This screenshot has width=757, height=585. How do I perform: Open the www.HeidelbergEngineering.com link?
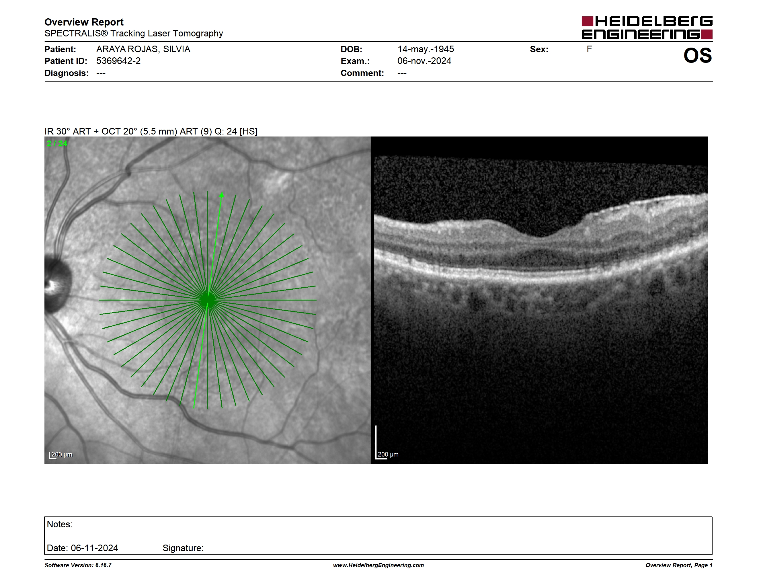(x=378, y=565)
